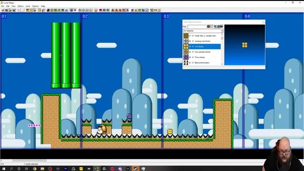Open the Options menu
The width and height of the screenshot is (304, 171).
pyautogui.click(x=36, y=6)
